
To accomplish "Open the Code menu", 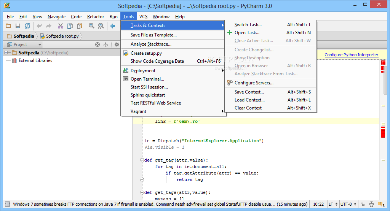I will pyautogui.click(x=76, y=17).
